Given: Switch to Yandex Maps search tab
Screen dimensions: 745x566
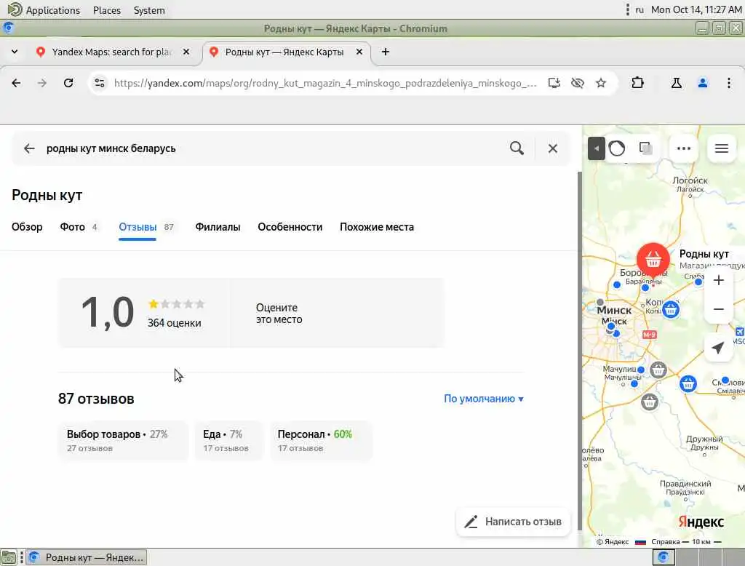Looking at the screenshot, I should pyautogui.click(x=111, y=52).
